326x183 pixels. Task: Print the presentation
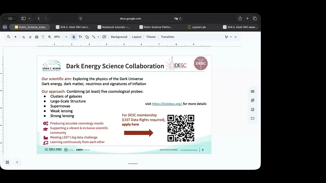click(37, 37)
